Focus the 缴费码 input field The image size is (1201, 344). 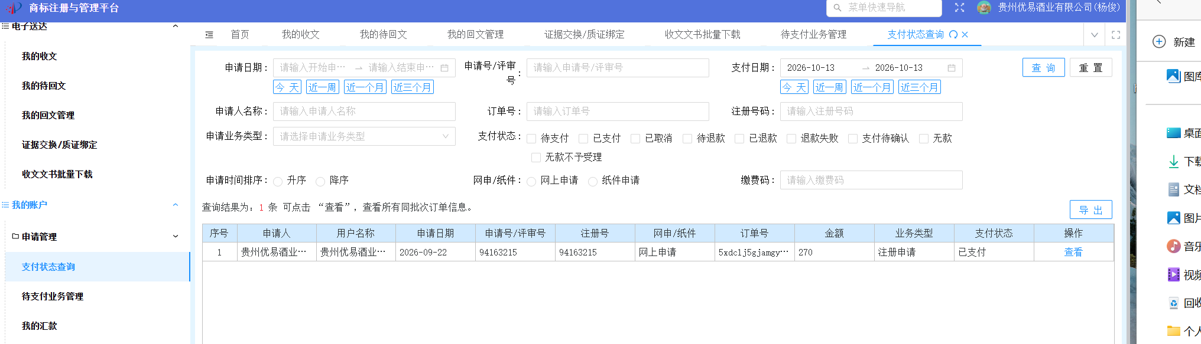[871, 180]
